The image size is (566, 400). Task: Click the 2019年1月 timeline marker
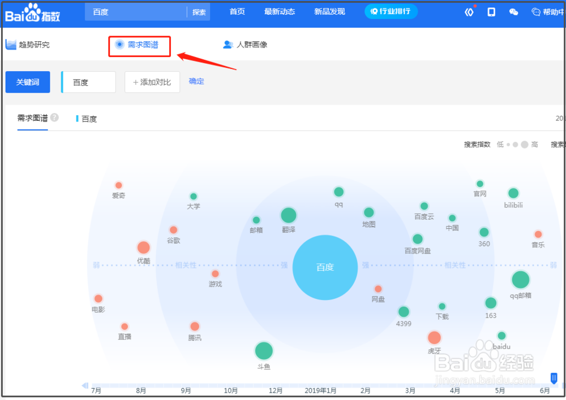pyautogui.click(x=320, y=390)
